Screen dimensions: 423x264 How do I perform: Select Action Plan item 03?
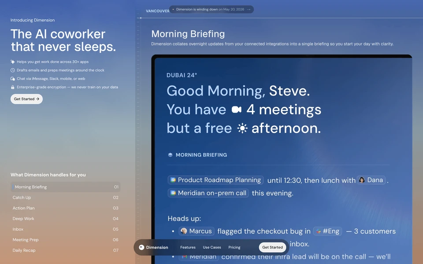pos(65,208)
